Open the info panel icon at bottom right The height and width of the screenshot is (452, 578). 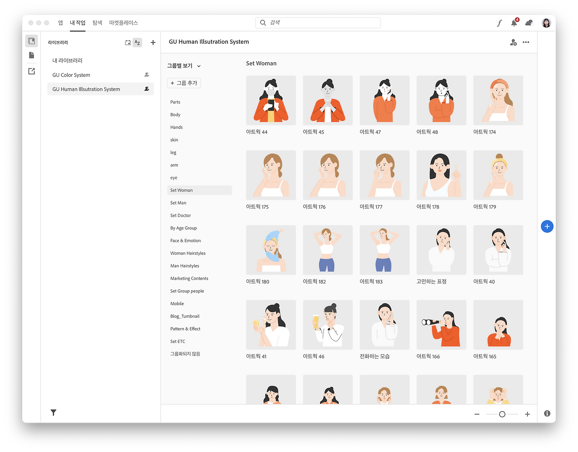[547, 413]
